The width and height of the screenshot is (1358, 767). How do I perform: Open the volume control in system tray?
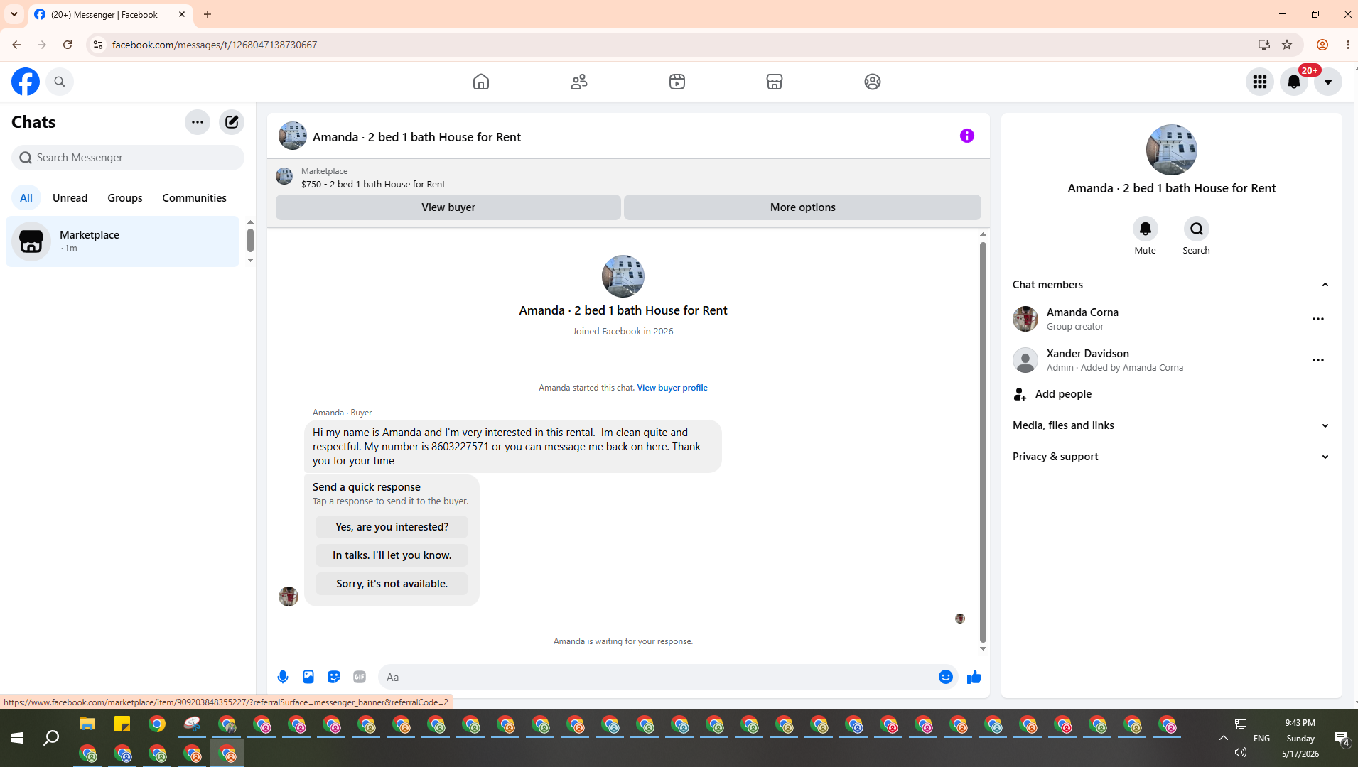coord(1241,752)
